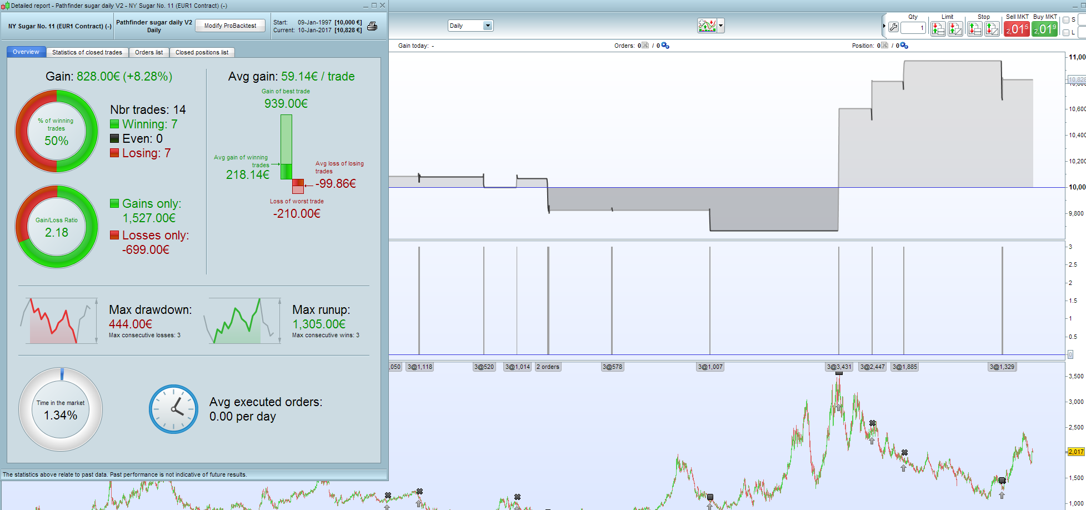Click the Gain/Loss Ratio 2.18 donut chart

57,227
